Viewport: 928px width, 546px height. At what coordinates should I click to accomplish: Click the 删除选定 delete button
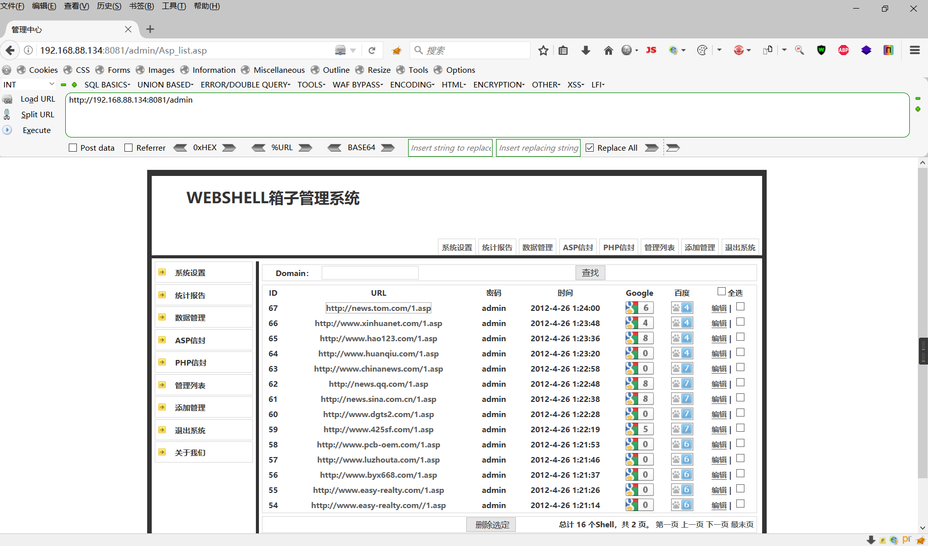click(491, 525)
